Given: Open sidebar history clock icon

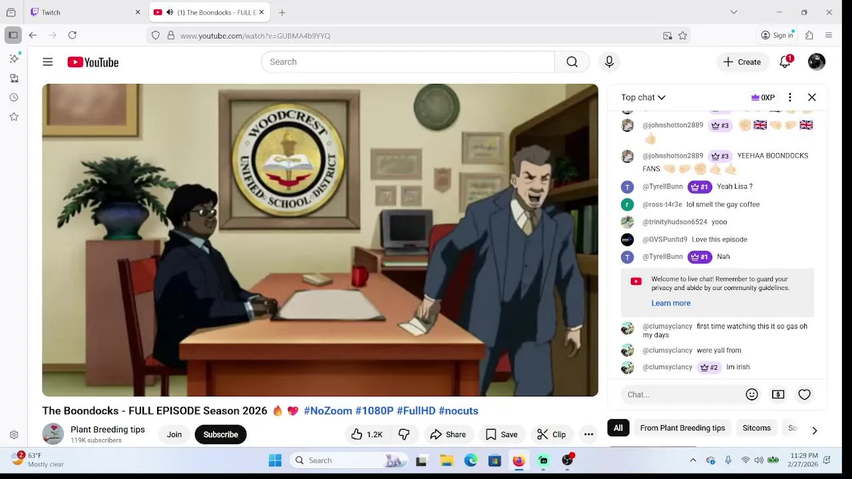Looking at the screenshot, I should pos(14,97).
